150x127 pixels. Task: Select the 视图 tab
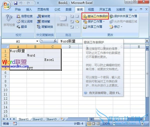91,9
